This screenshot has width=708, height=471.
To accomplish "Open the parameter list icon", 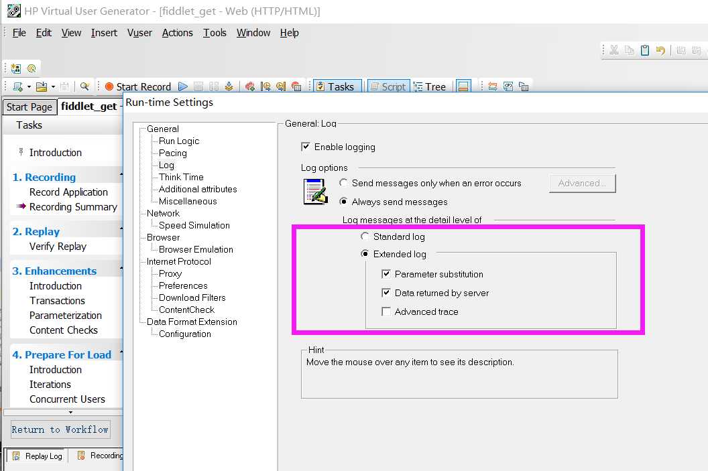I will coord(508,86).
